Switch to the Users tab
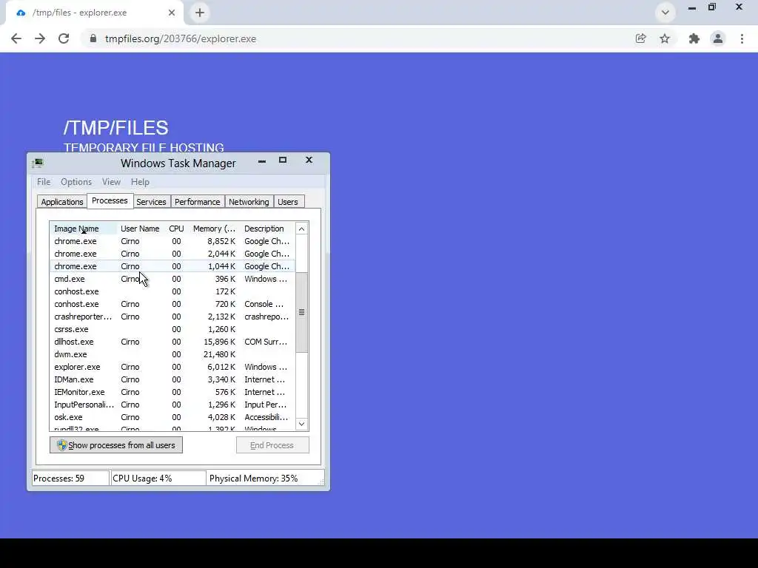Image resolution: width=758 pixels, height=568 pixels. click(x=288, y=202)
